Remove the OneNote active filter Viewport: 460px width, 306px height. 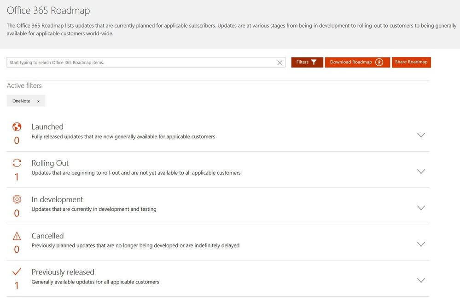(38, 101)
